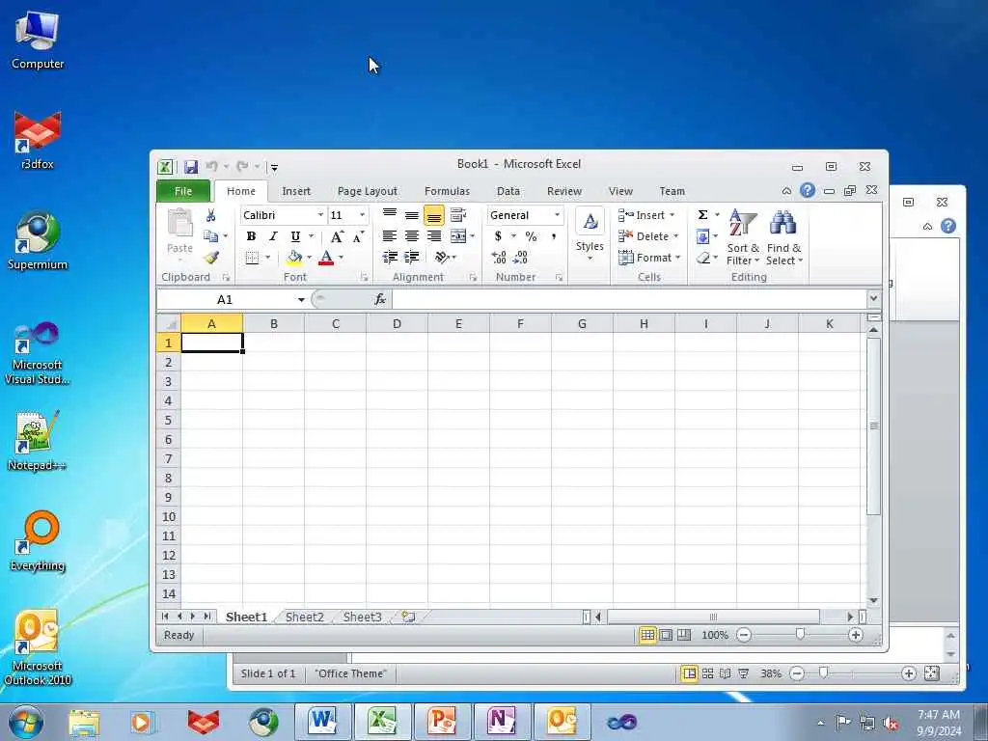Click the Excel zoom slider handle
Image resolution: width=988 pixels, height=741 pixels.
(x=800, y=634)
